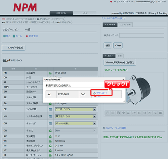Switch to the CADモデル tab
This screenshot has height=159, width=168.
[61, 13]
